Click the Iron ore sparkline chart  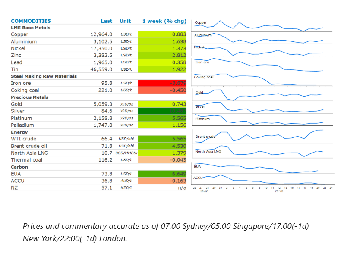(262, 65)
